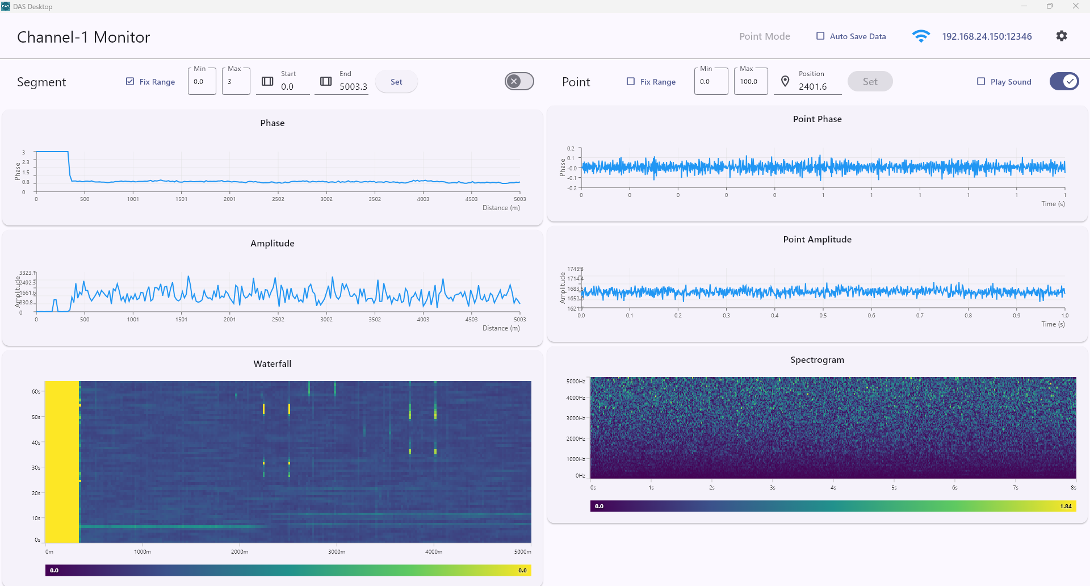Click the DAS Desktop app icon in title bar
Screen dimensions: 1090x586
pyautogui.click(x=6, y=6)
